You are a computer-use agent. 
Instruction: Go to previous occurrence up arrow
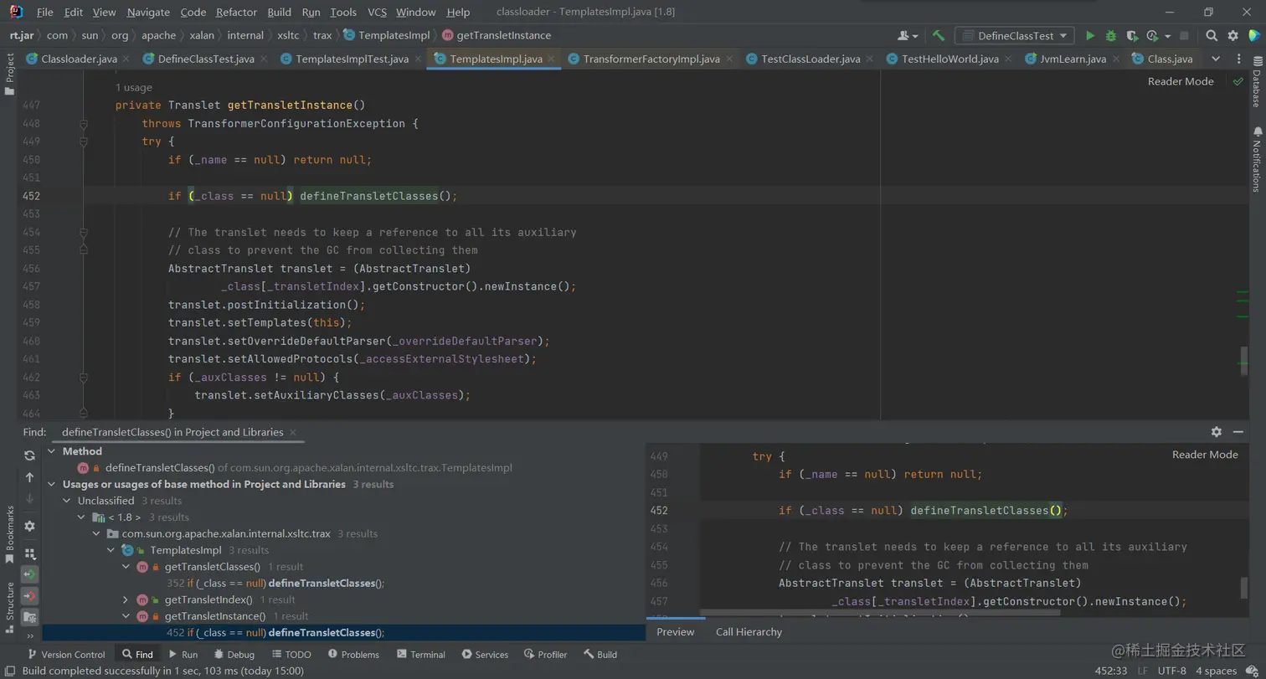[29, 477]
